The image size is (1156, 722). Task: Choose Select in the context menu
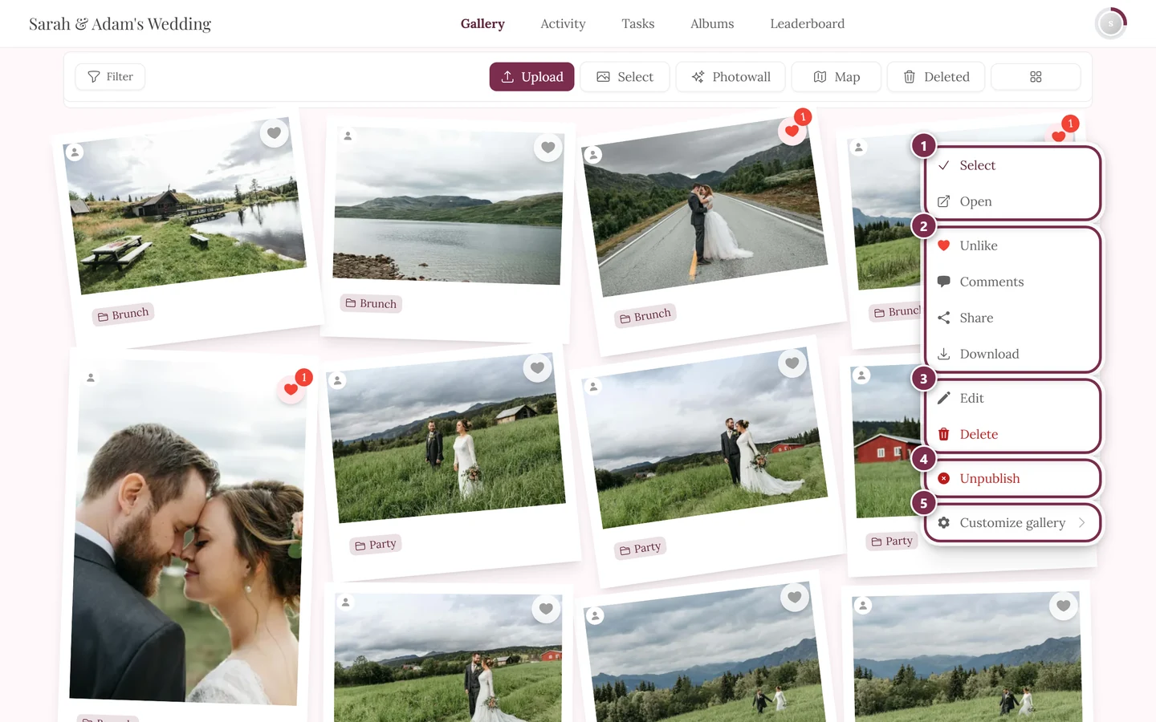(1011, 165)
